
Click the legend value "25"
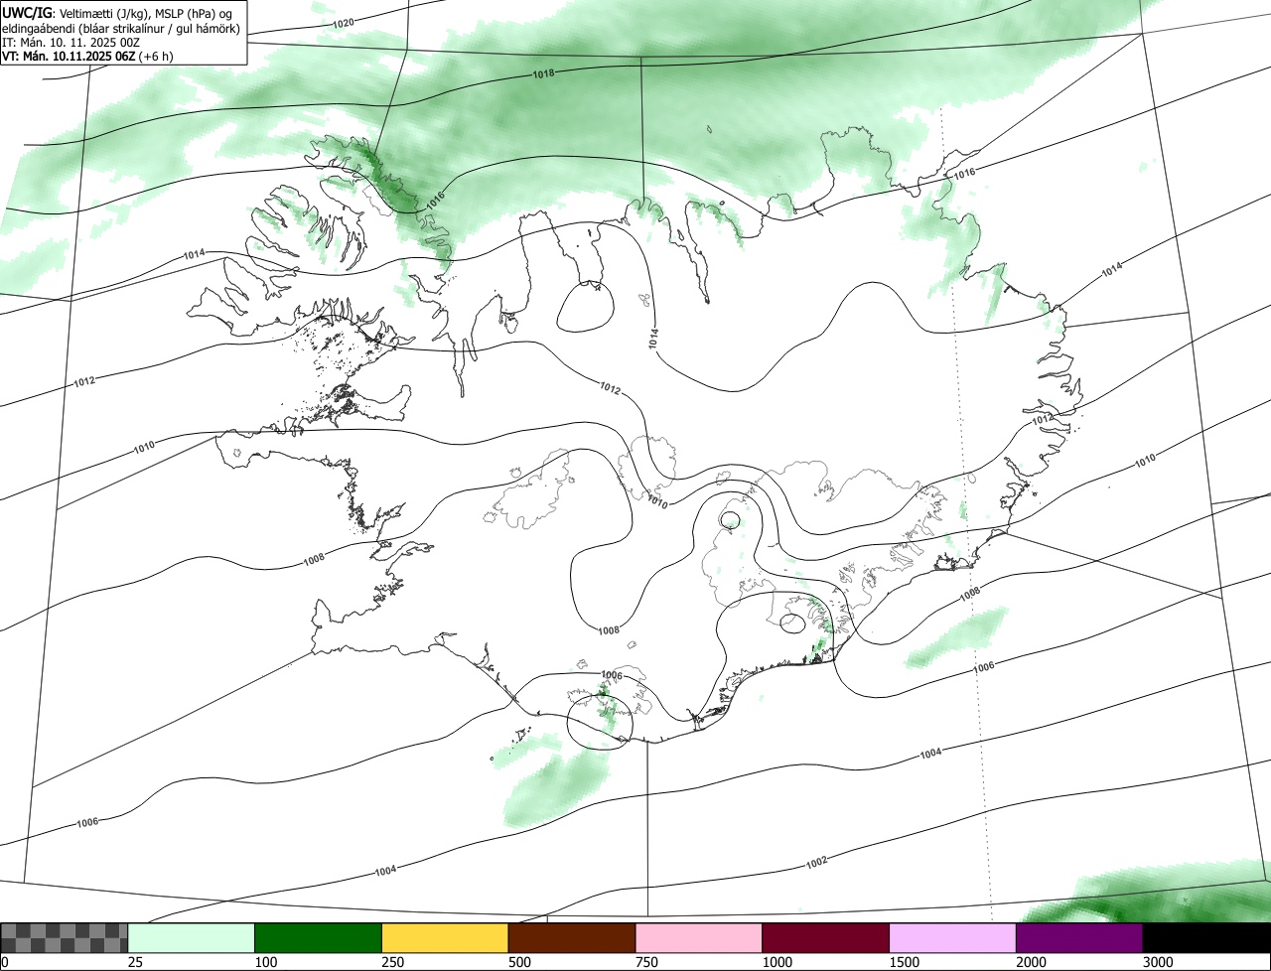pyautogui.click(x=136, y=962)
